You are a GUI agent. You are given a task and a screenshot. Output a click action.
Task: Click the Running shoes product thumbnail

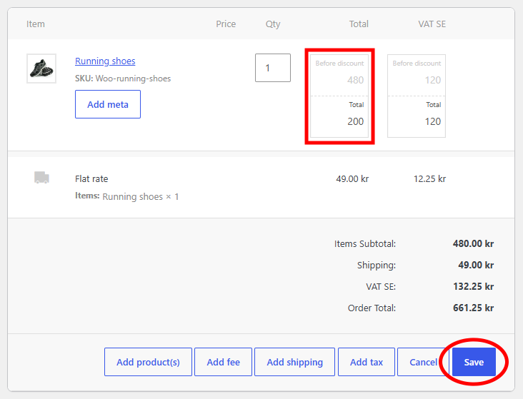pos(41,69)
